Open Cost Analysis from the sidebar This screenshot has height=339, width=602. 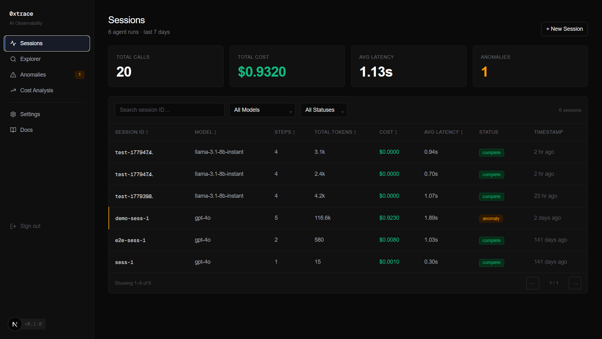click(x=47, y=90)
